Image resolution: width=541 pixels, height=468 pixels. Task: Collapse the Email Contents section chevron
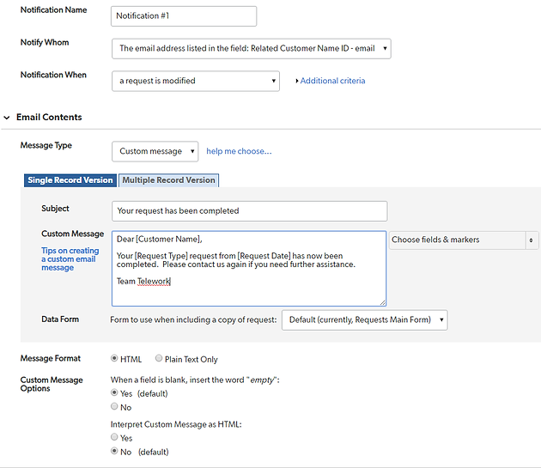point(7,118)
